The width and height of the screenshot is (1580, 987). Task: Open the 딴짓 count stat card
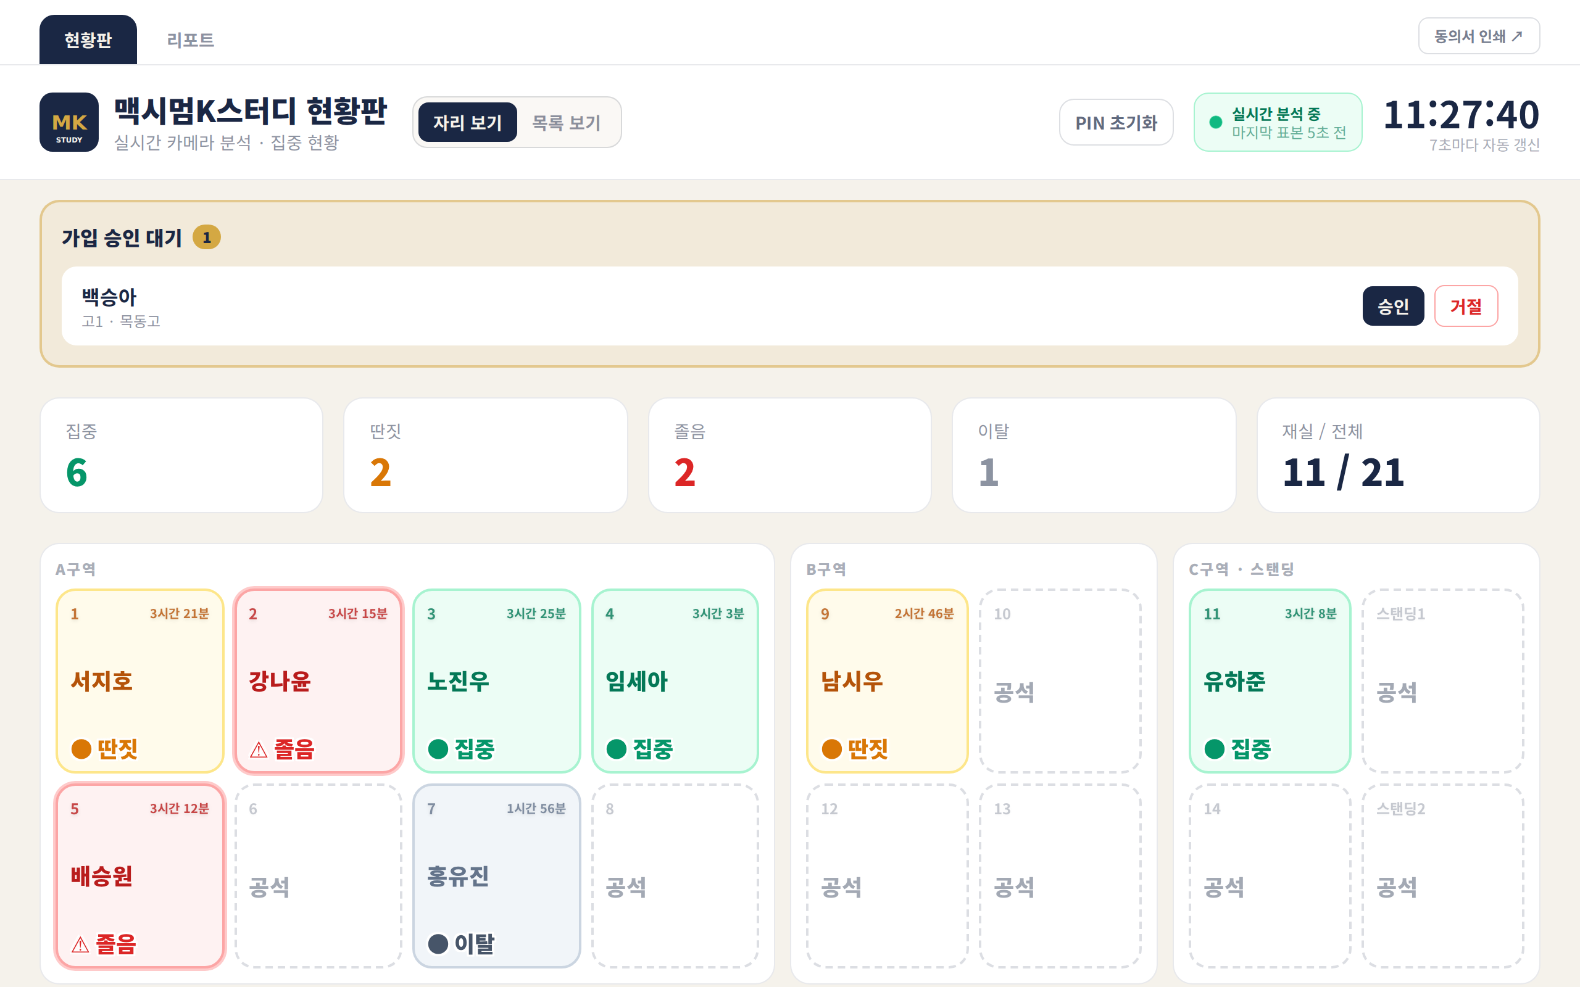pyautogui.click(x=486, y=456)
